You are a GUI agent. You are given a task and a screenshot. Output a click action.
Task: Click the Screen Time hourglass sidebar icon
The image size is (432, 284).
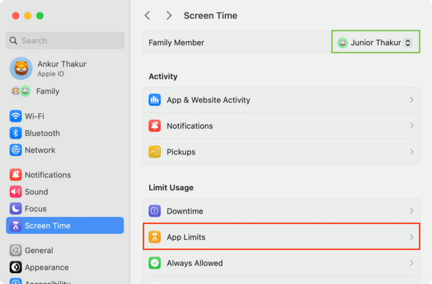pyautogui.click(x=15, y=226)
